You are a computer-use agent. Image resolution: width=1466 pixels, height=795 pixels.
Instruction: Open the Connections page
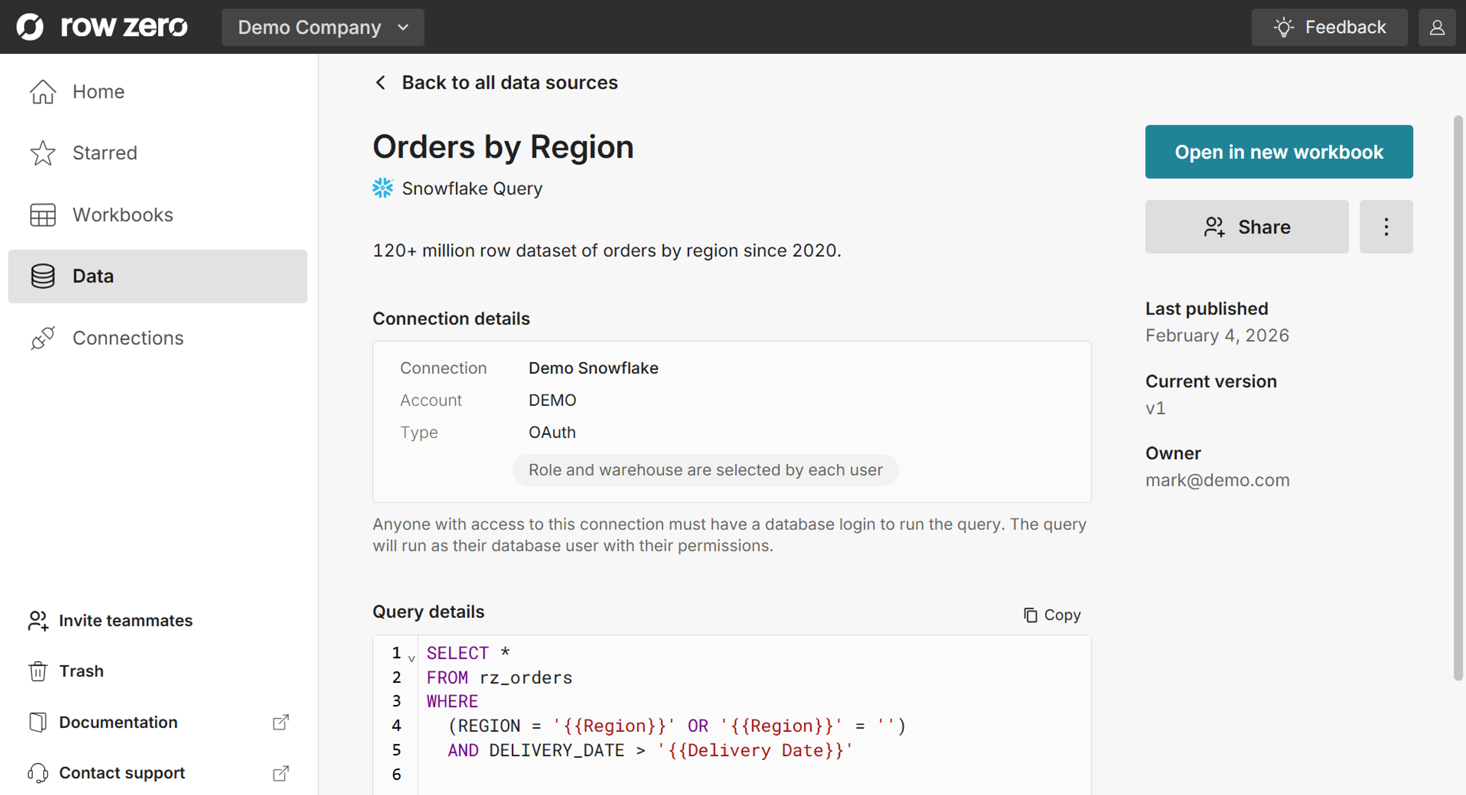[x=128, y=338]
